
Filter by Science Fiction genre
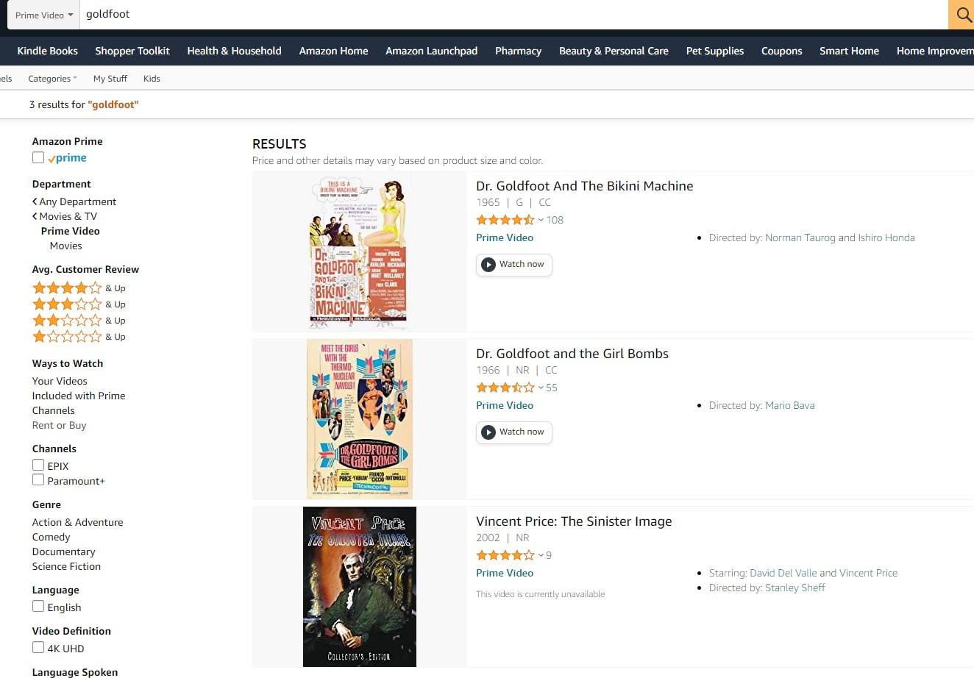pyautogui.click(x=66, y=566)
